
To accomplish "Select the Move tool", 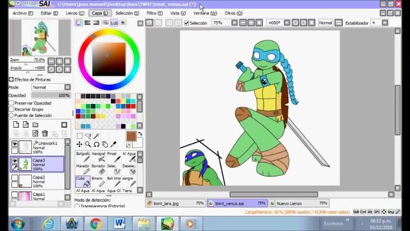I will [x=79, y=144].
